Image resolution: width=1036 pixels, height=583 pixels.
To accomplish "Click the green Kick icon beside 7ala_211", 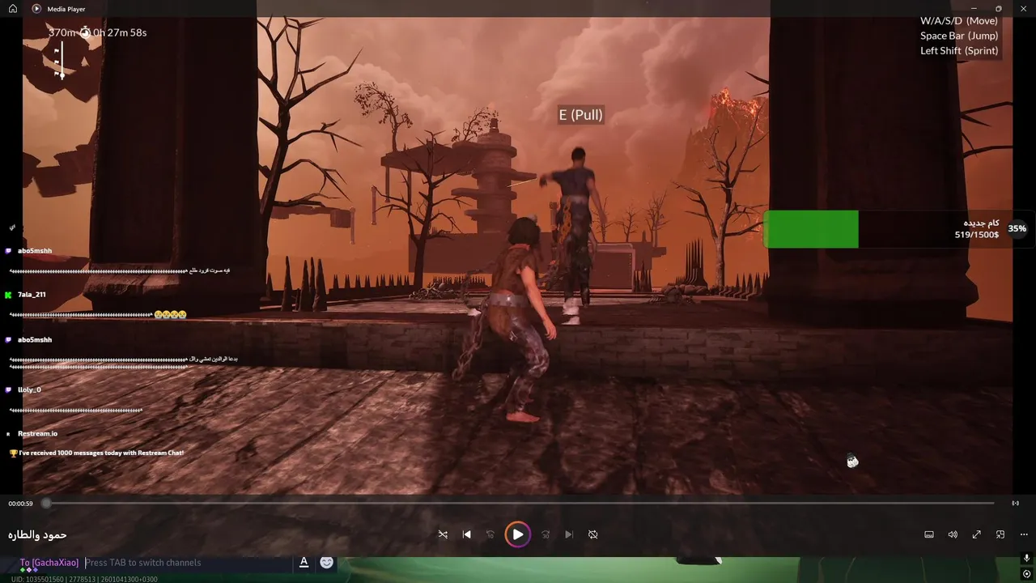I will pos(8,295).
